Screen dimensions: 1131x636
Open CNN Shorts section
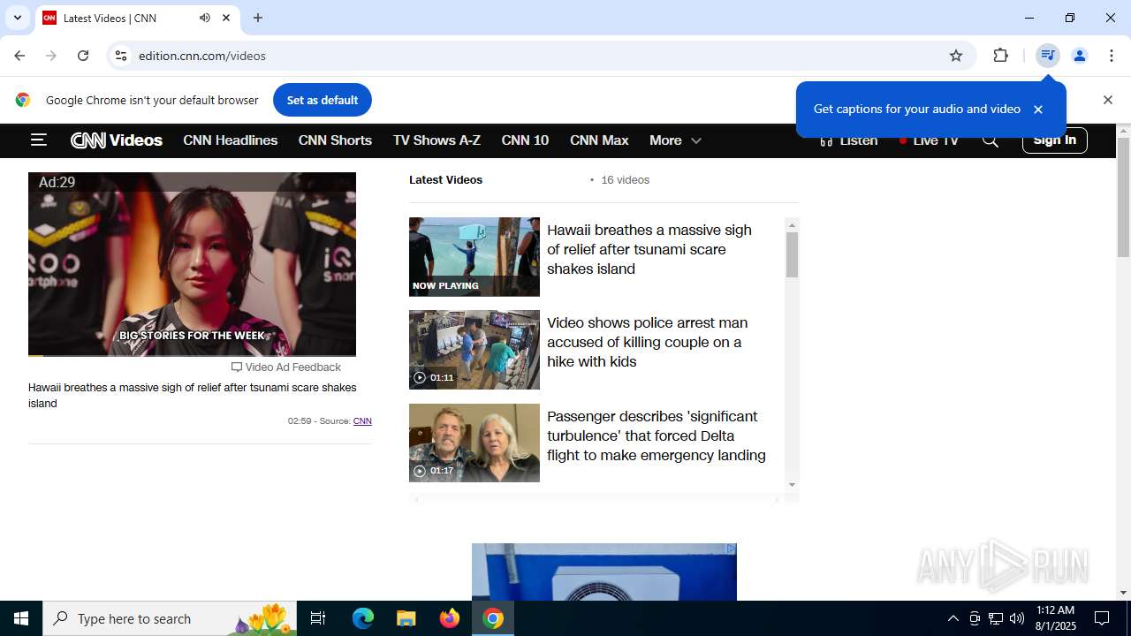point(335,140)
